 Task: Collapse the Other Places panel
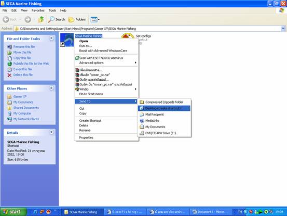click(x=51, y=88)
